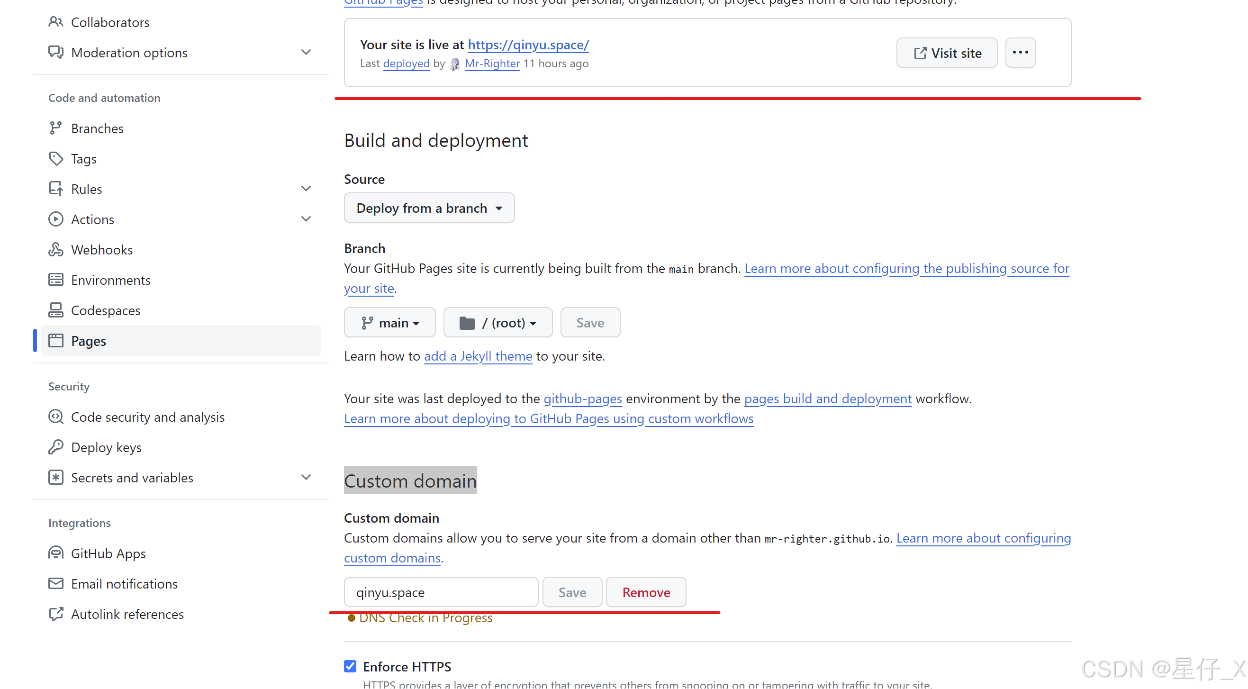Click the Visit site button
The width and height of the screenshot is (1248, 689).
946,53
